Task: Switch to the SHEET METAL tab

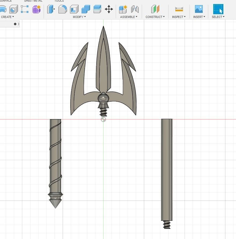Action: 33,1
